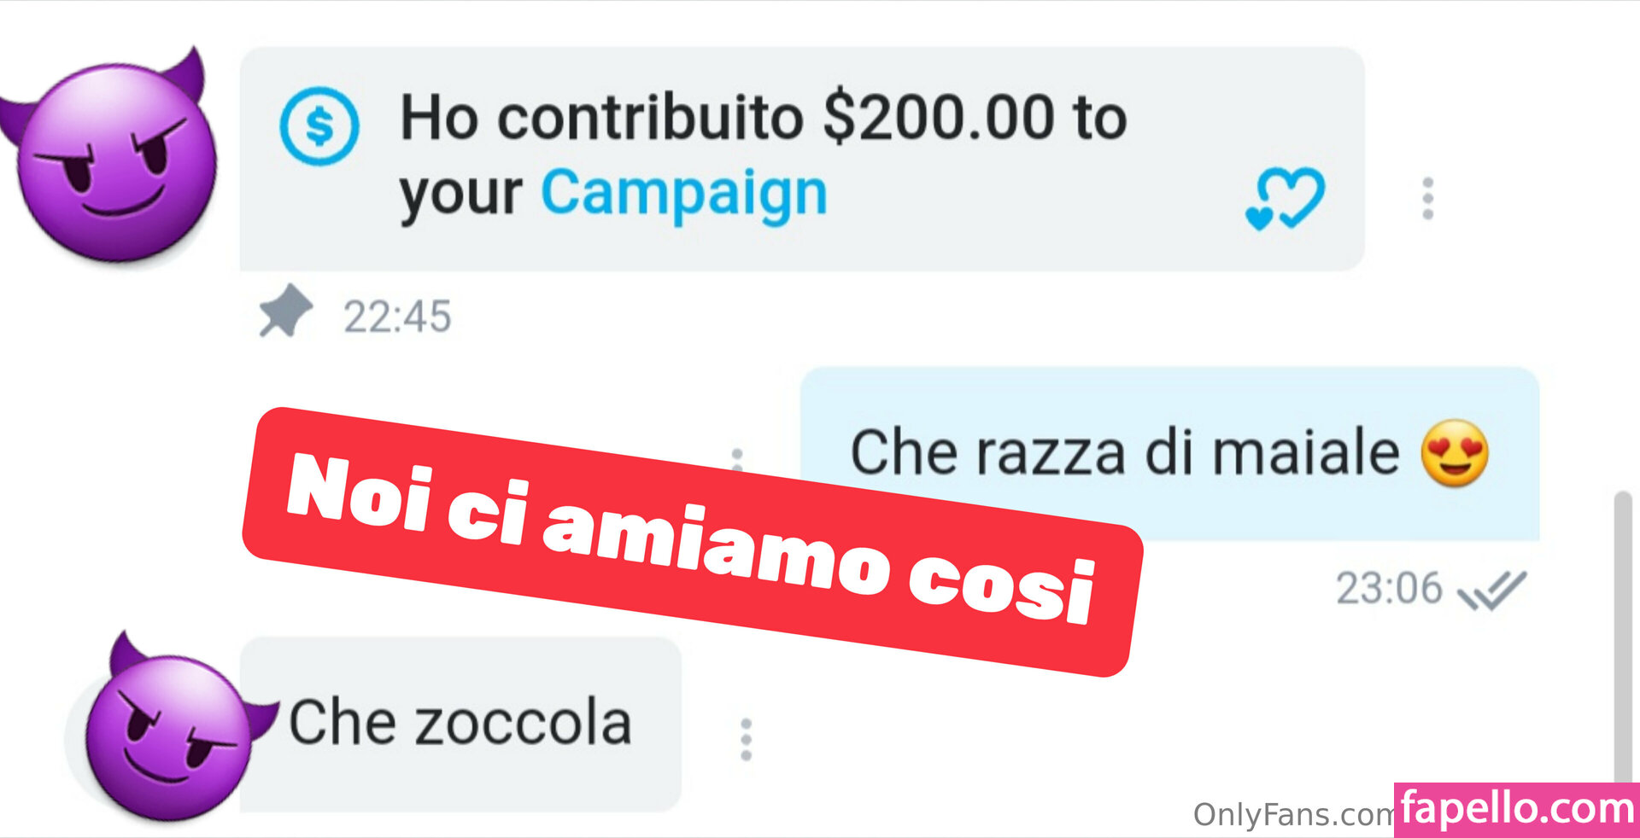Image resolution: width=1640 pixels, height=838 pixels.
Task: Like the $200.00 contribution message with the heart icon
Action: [x=1285, y=199]
